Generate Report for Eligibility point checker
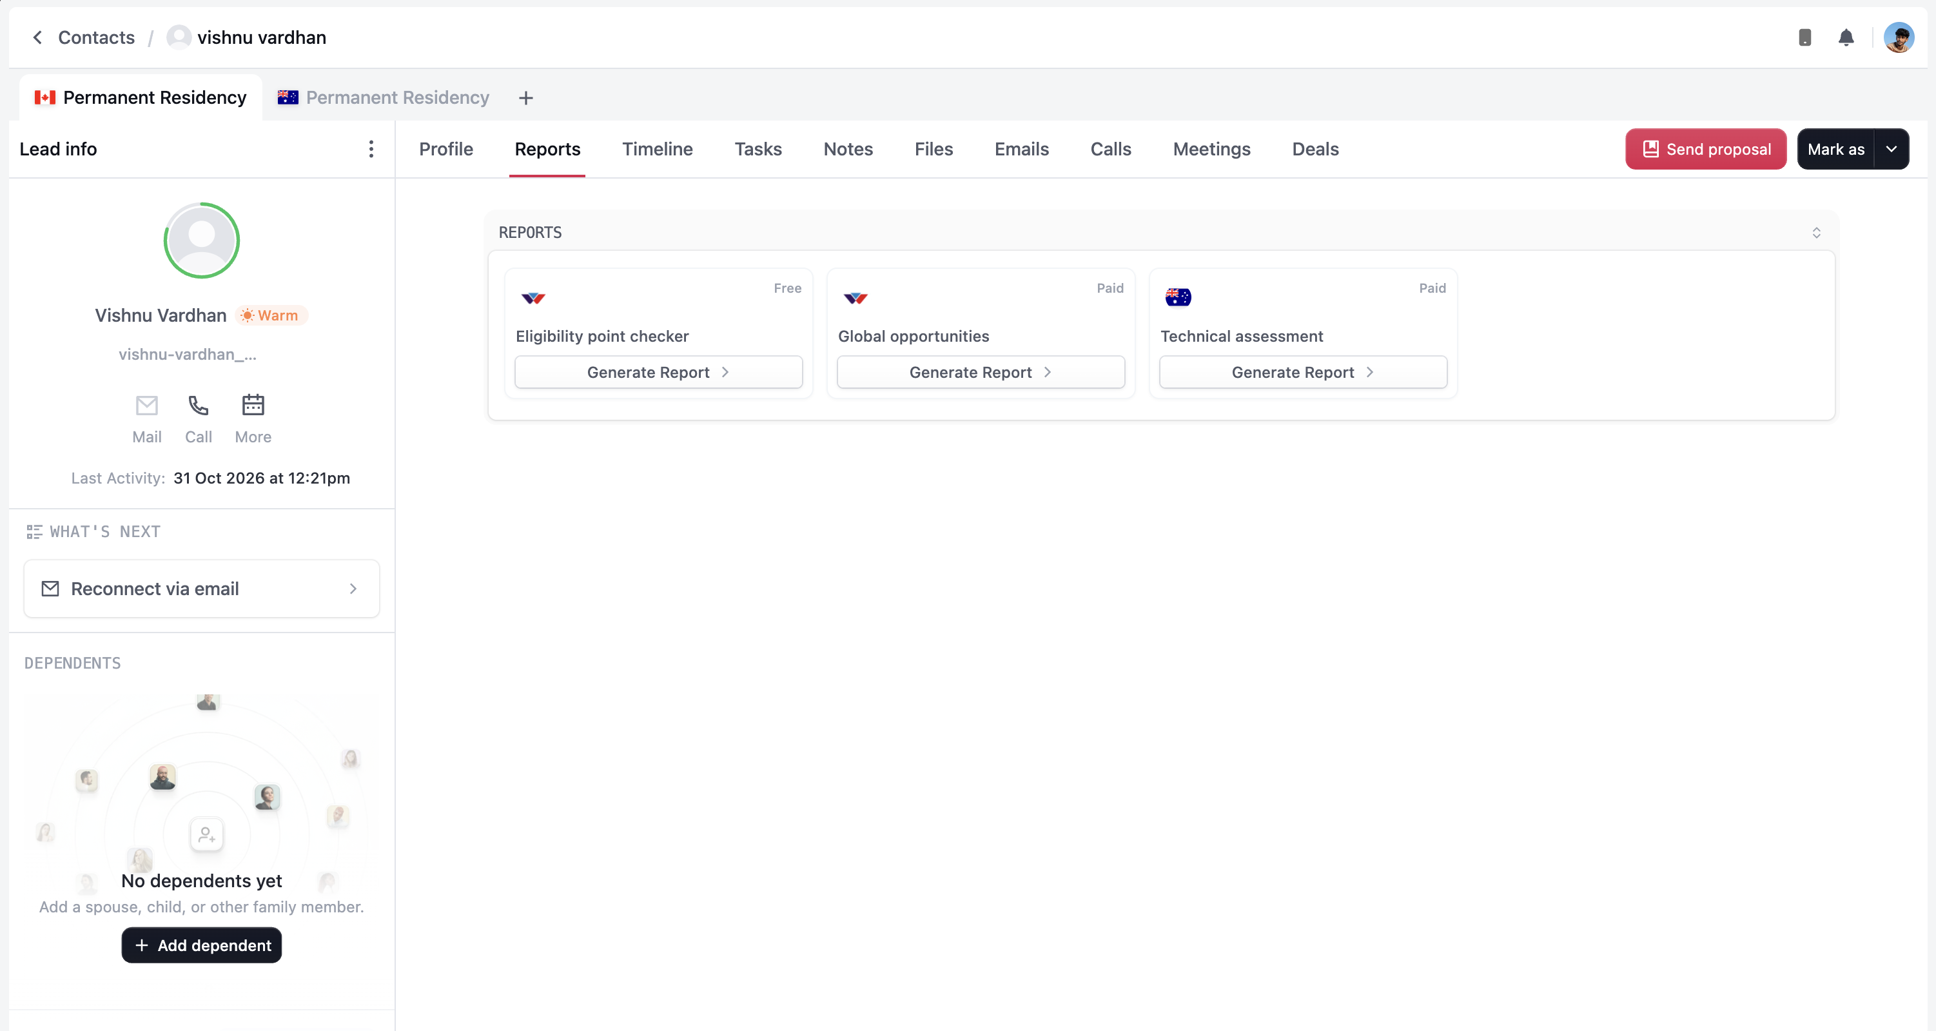Image resolution: width=1936 pixels, height=1031 pixels. [x=658, y=372]
